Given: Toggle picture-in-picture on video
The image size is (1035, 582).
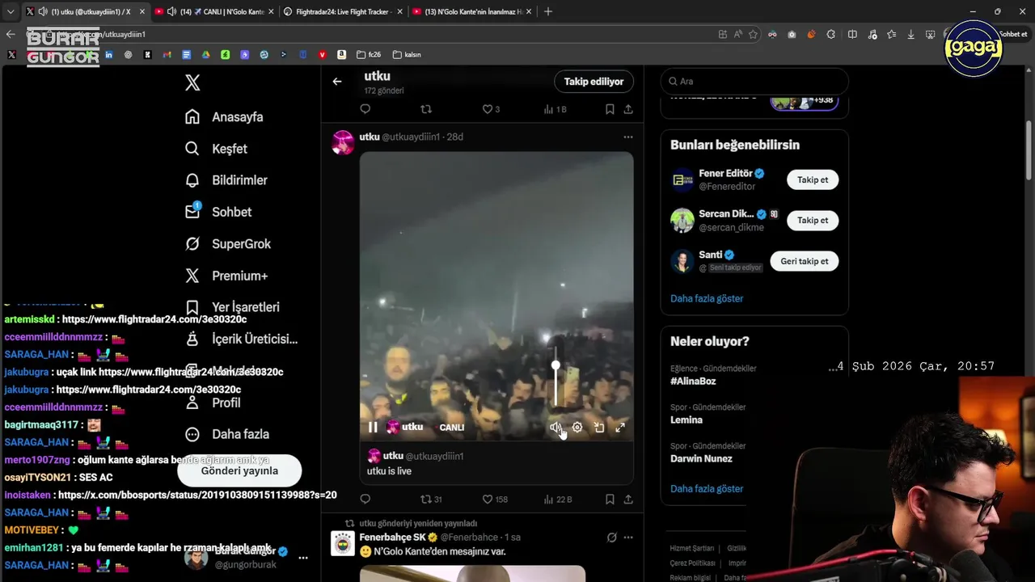Looking at the screenshot, I should 599,428.
